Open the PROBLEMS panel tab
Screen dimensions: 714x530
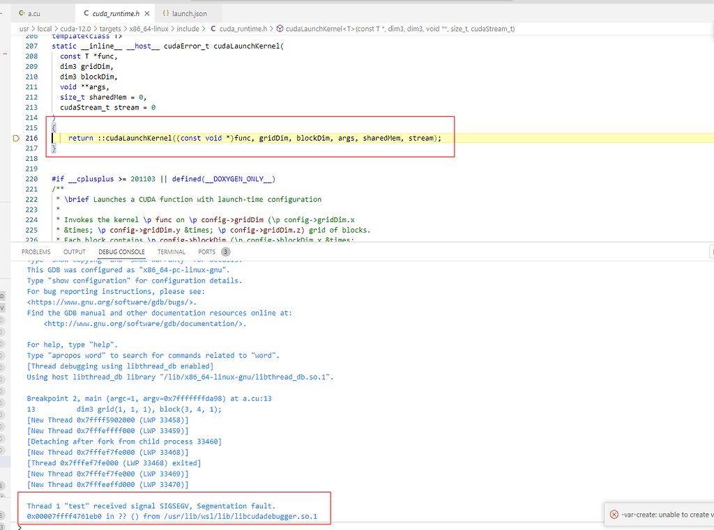pyautogui.click(x=36, y=251)
